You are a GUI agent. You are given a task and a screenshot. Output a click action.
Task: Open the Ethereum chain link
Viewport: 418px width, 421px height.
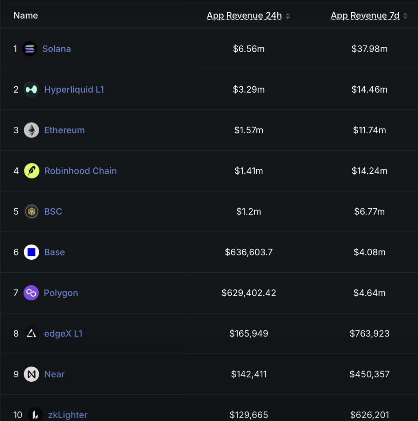(x=64, y=130)
